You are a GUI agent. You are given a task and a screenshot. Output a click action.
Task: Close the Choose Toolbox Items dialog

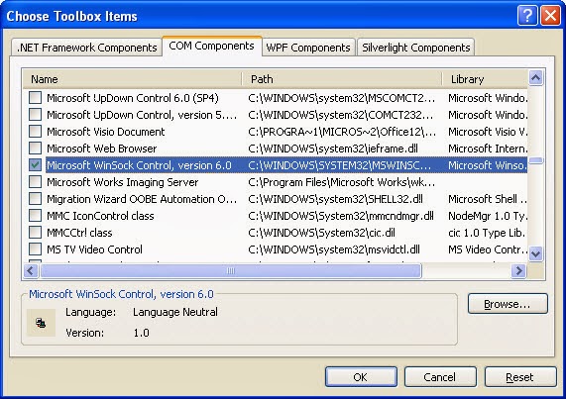pyautogui.click(x=550, y=16)
